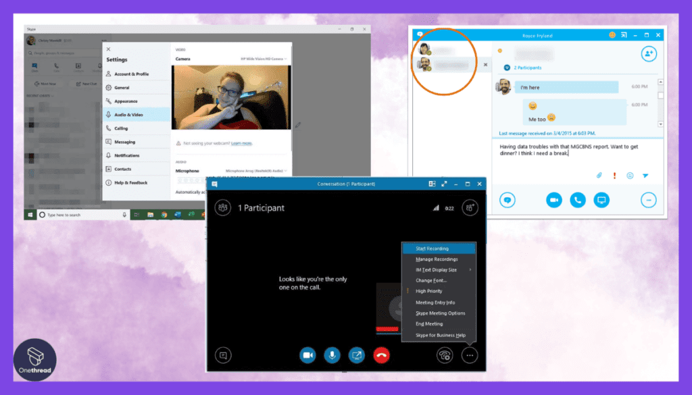The height and width of the screenshot is (395, 692).
Task: Click the 2 Participants link
Action: [x=527, y=68]
